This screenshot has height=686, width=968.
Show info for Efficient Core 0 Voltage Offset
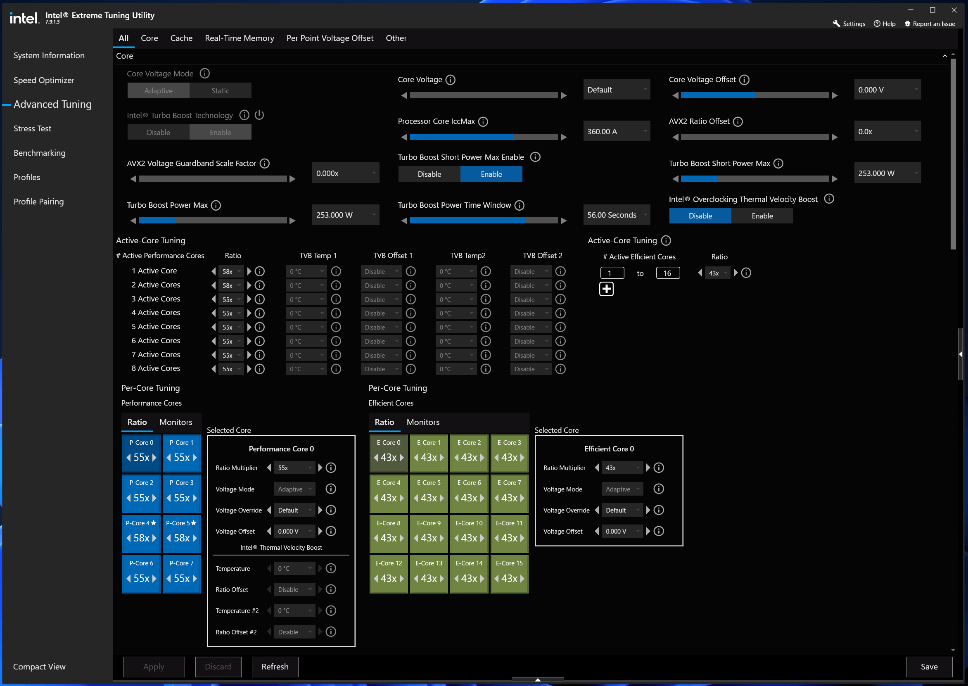(659, 532)
